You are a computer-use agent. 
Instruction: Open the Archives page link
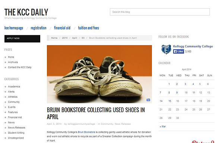point(13,62)
